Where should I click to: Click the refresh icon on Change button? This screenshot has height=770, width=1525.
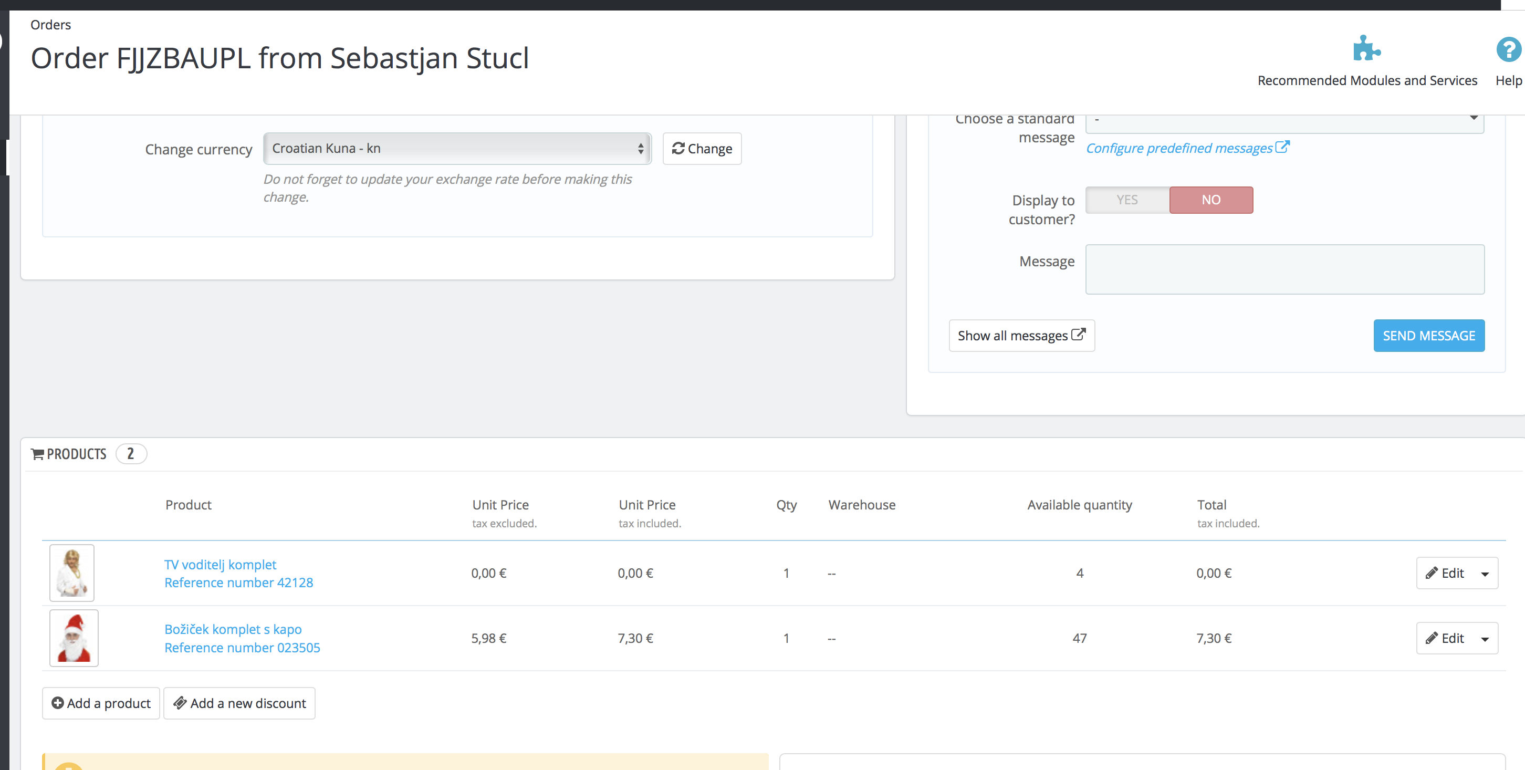pos(678,148)
